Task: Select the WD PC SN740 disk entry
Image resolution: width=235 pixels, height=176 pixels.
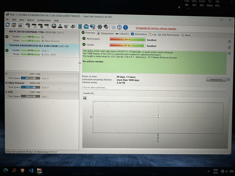Action: click(42, 36)
